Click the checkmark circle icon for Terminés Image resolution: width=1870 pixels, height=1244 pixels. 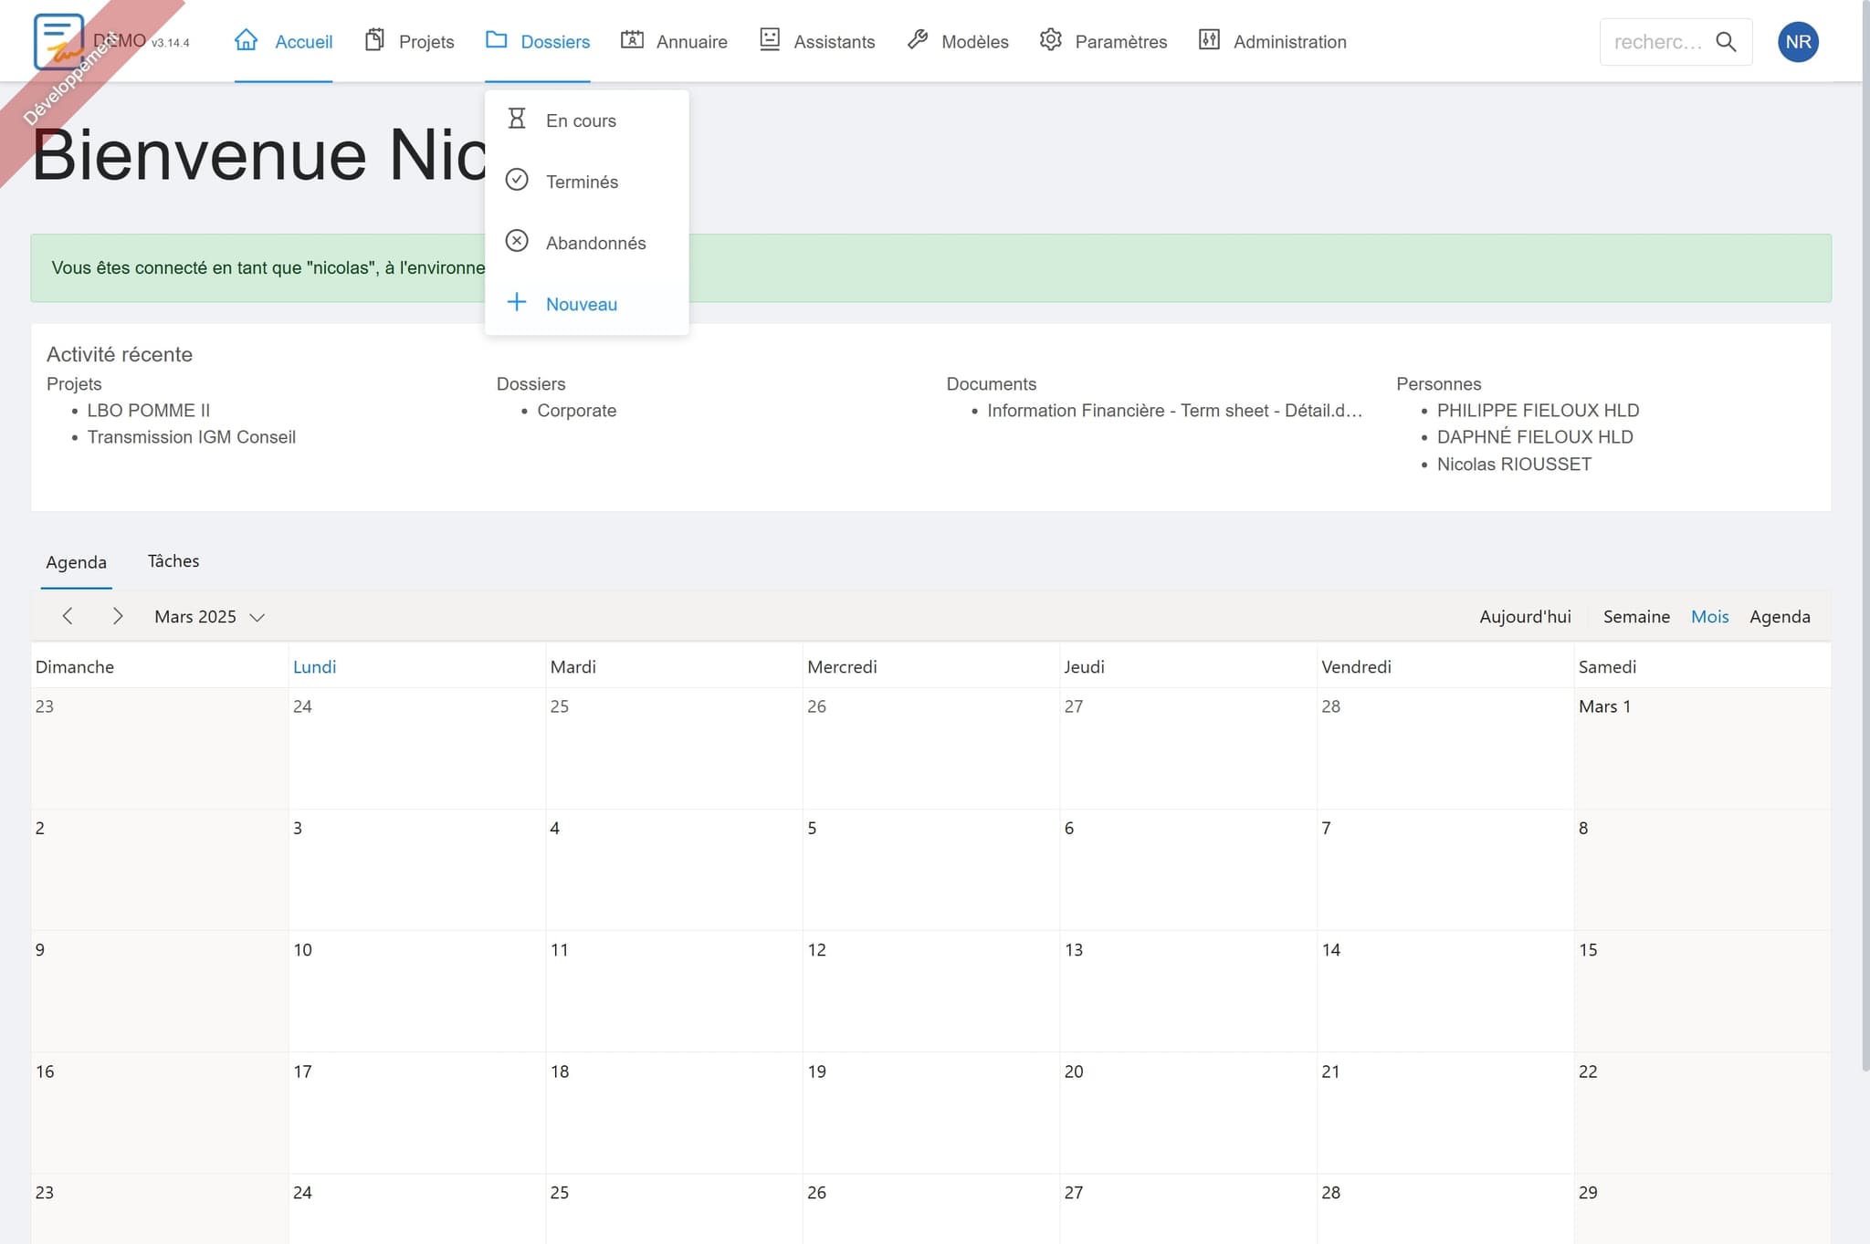(517, 180)
